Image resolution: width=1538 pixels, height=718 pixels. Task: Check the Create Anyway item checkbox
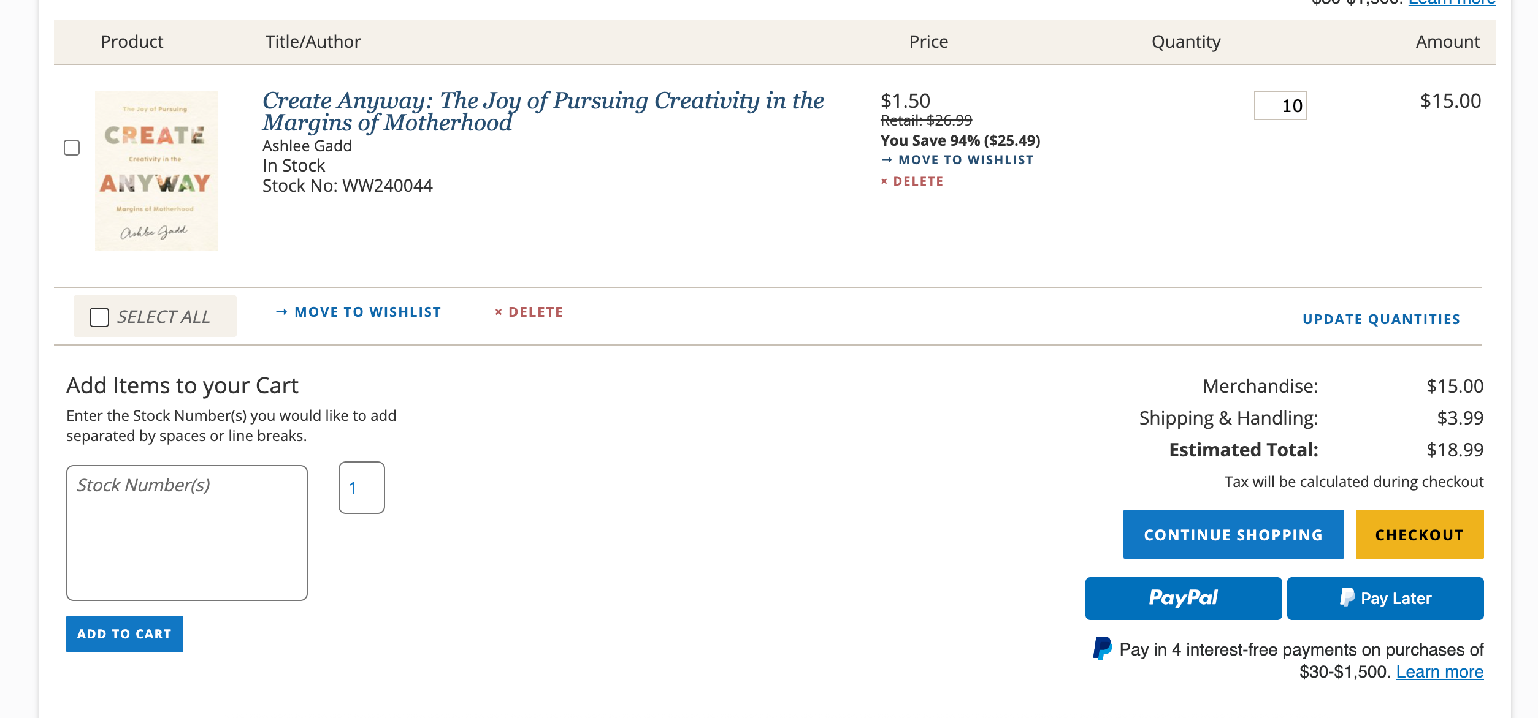click(x=72, y=148)
